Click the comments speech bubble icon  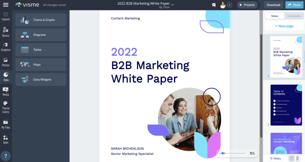click(214, 5)
